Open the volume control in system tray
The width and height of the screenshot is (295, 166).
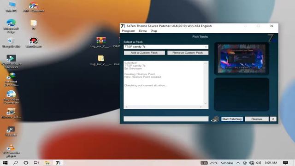(259, 163)
